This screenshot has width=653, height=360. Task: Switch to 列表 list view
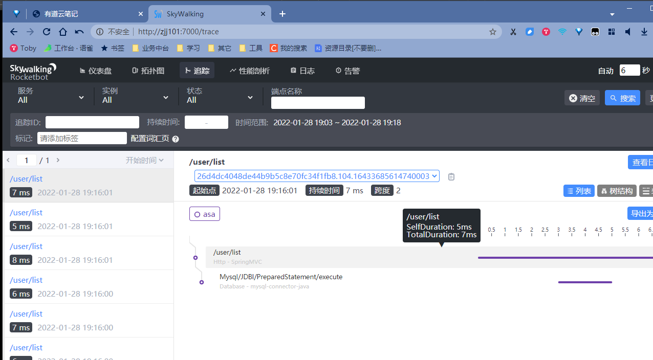(x=579, y=191)
